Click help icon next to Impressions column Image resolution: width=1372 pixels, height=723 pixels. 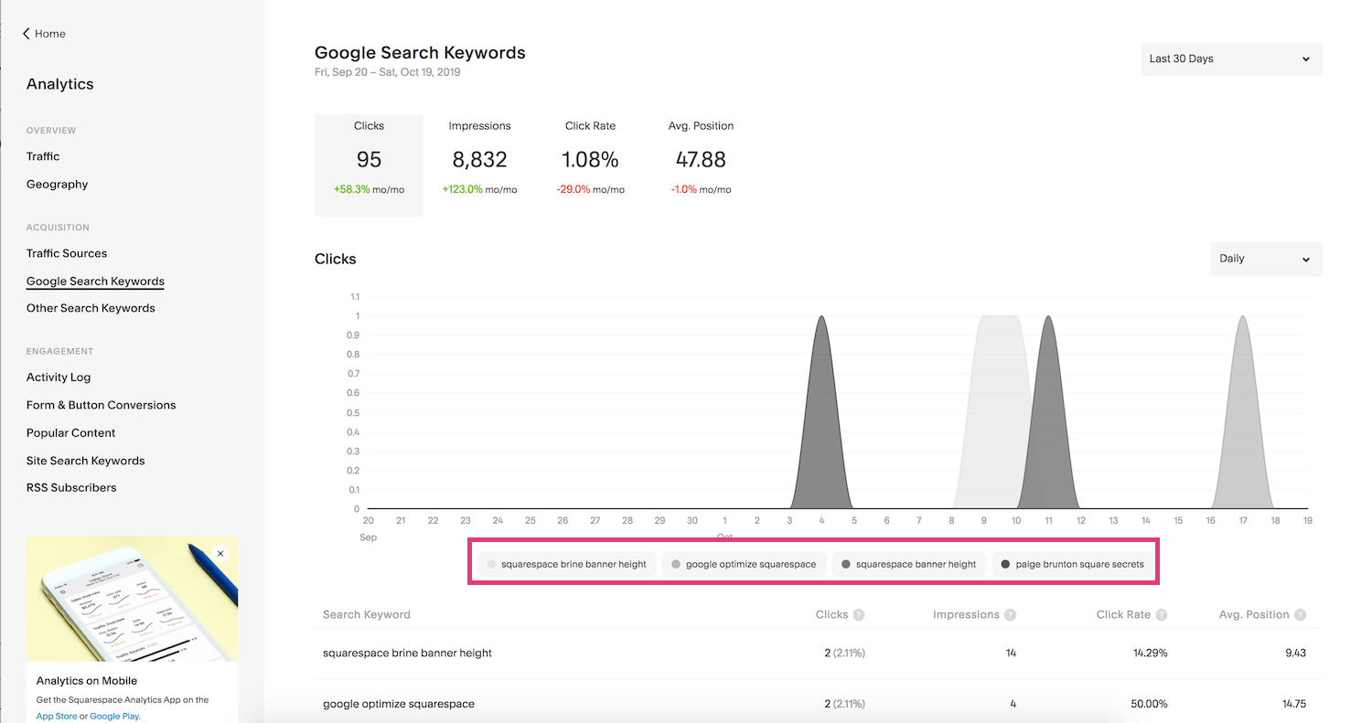pyautogui.click(x=1010, y=615)
